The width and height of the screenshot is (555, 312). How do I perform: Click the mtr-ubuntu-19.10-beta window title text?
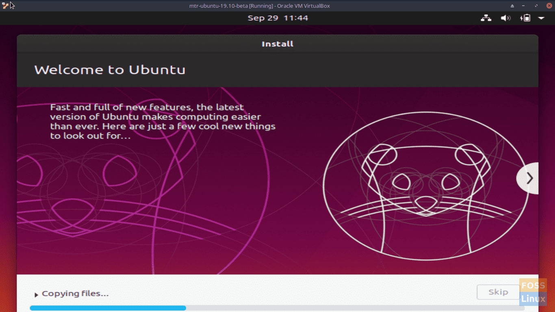260,6
